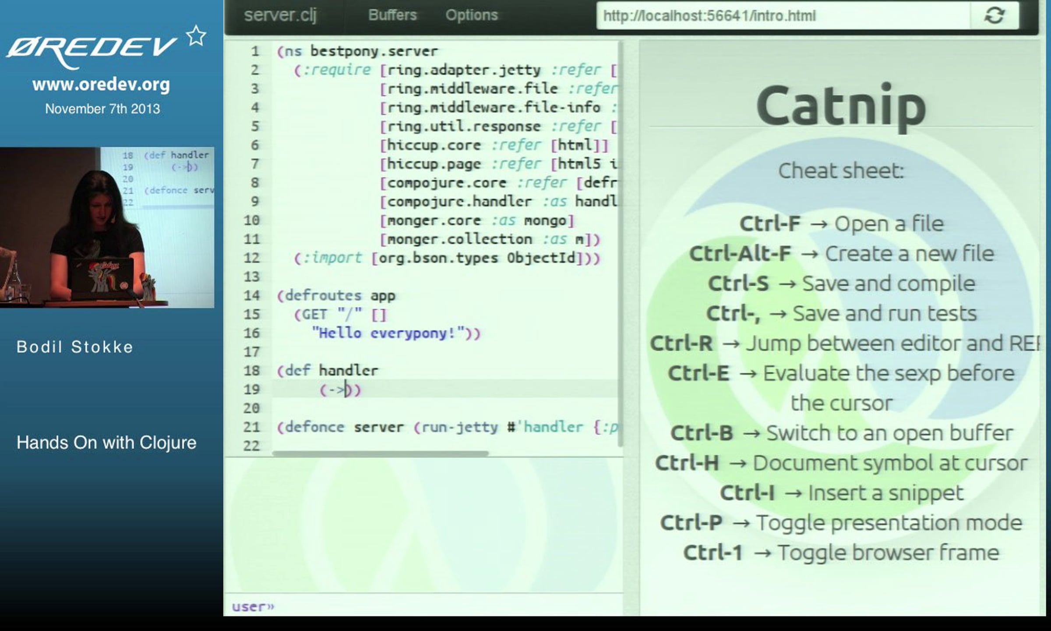1051x631 pixels.
Task: Click line number 13 in the gutter
Action: coord(251,277)
